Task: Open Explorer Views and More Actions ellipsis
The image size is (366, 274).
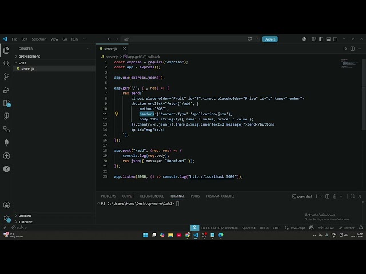Action: (89, 49)
